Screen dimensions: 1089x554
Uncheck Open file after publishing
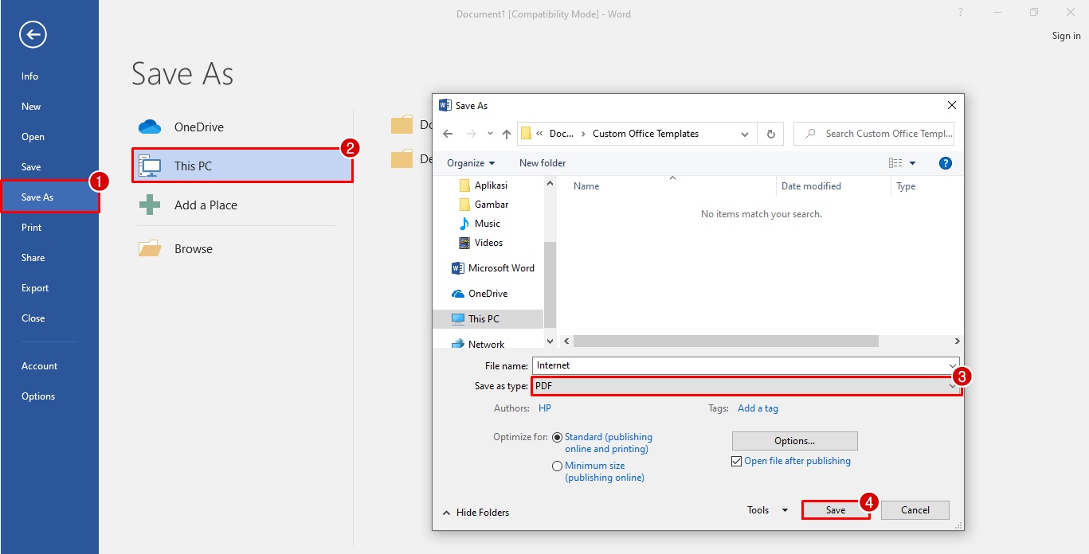(x=735, y=460)
